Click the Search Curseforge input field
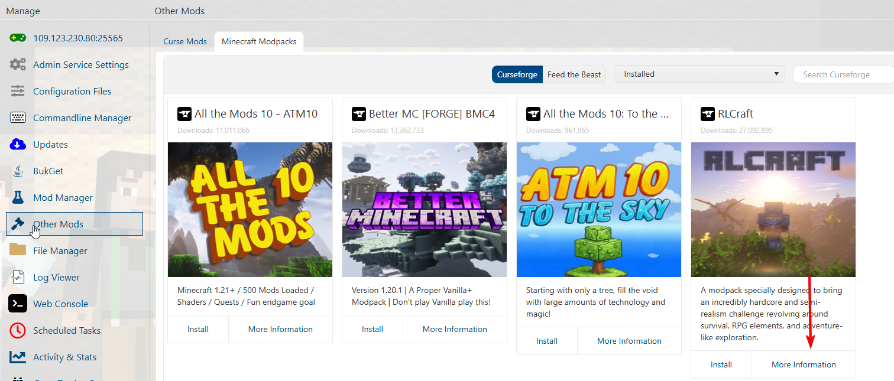 click(x=844, y=74)
